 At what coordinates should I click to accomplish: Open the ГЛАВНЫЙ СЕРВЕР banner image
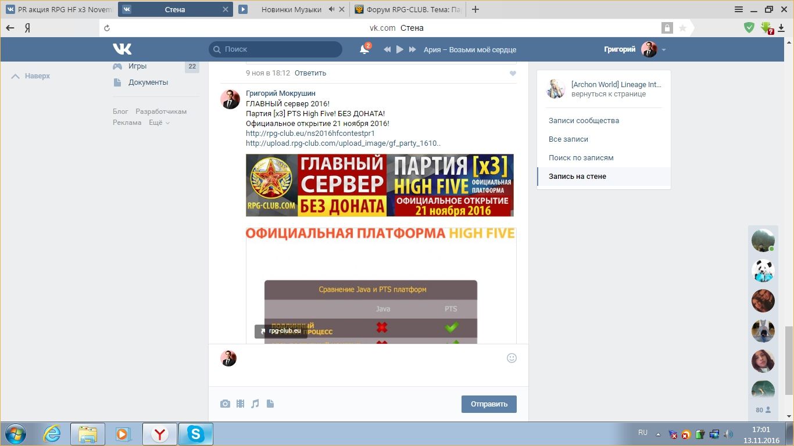coord(380,185)
